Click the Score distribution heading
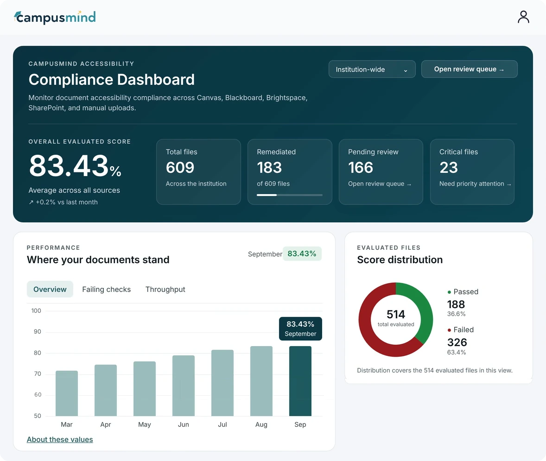 (x=400, y=260)
